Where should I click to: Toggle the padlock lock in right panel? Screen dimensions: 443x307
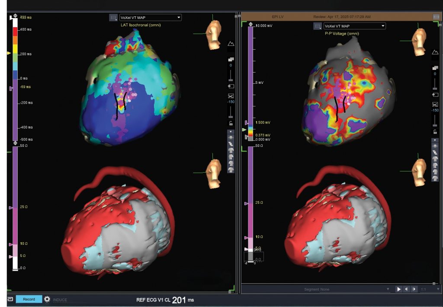(x=434, y=131)
